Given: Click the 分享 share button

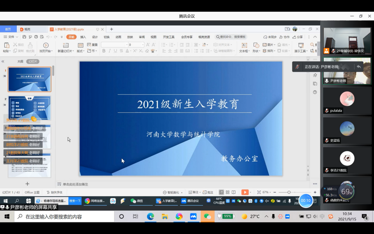Looking at the screenshot, I should [x=298, y=37].
